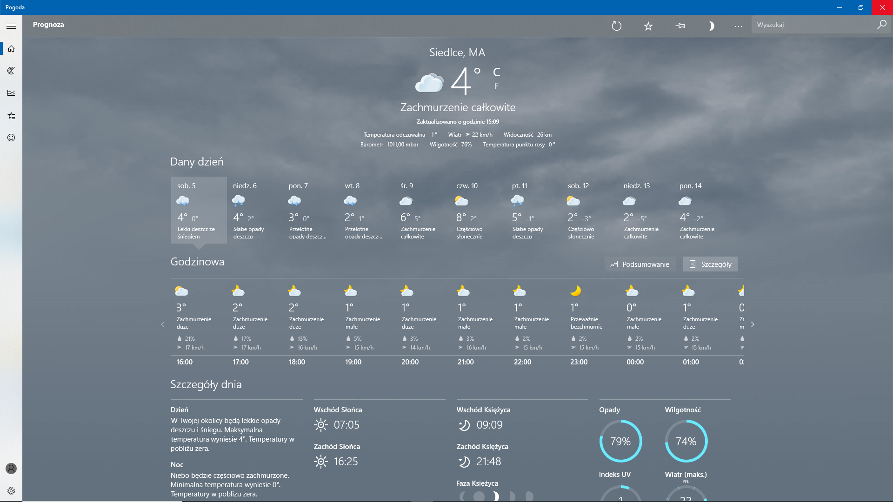This screenshot has width=893, height=502.
Task: Click the feedback smiley icon
Action: click(x=11, y=138)
